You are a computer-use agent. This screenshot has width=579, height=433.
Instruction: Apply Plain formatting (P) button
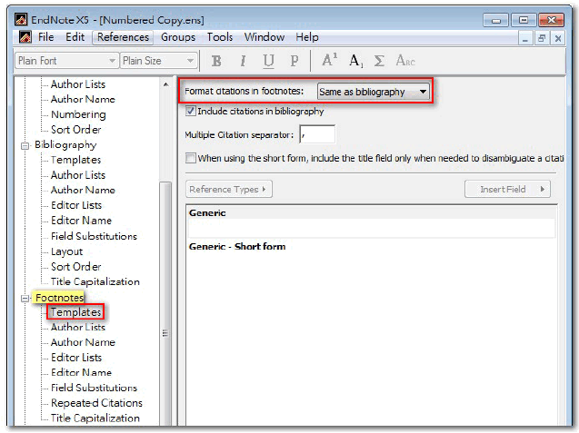[294, 61]
